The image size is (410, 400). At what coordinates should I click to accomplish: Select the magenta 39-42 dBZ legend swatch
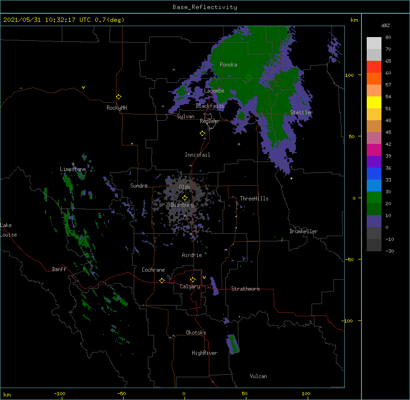374,150
